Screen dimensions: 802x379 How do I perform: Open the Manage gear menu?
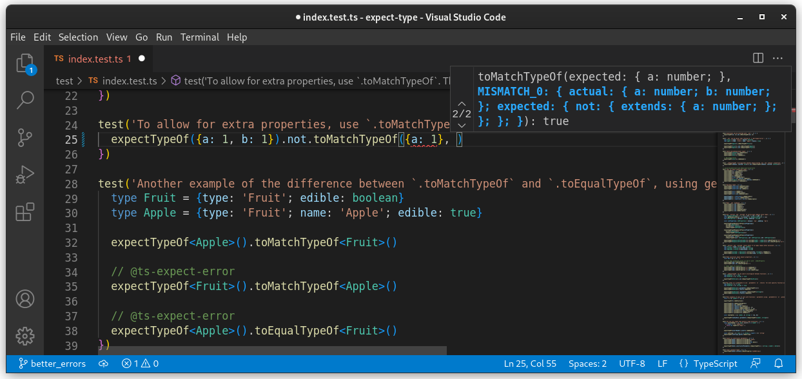point(24,336)
